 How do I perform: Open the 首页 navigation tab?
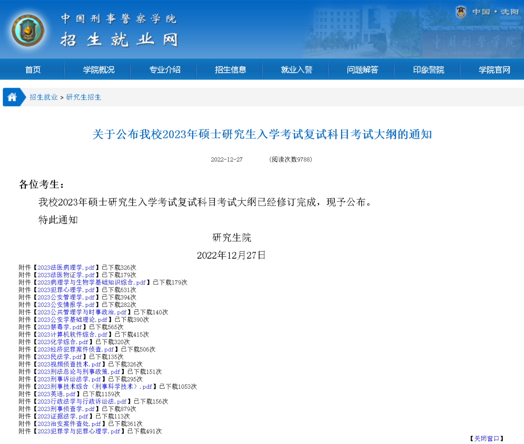coord(33,70)
